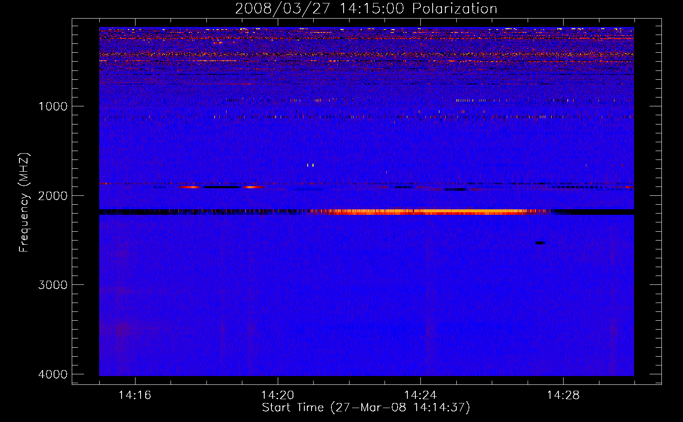Click the 2000 frequency tick label
This screenshot has width=683, height=422.
pyautogui.click(x=53, y=195)
